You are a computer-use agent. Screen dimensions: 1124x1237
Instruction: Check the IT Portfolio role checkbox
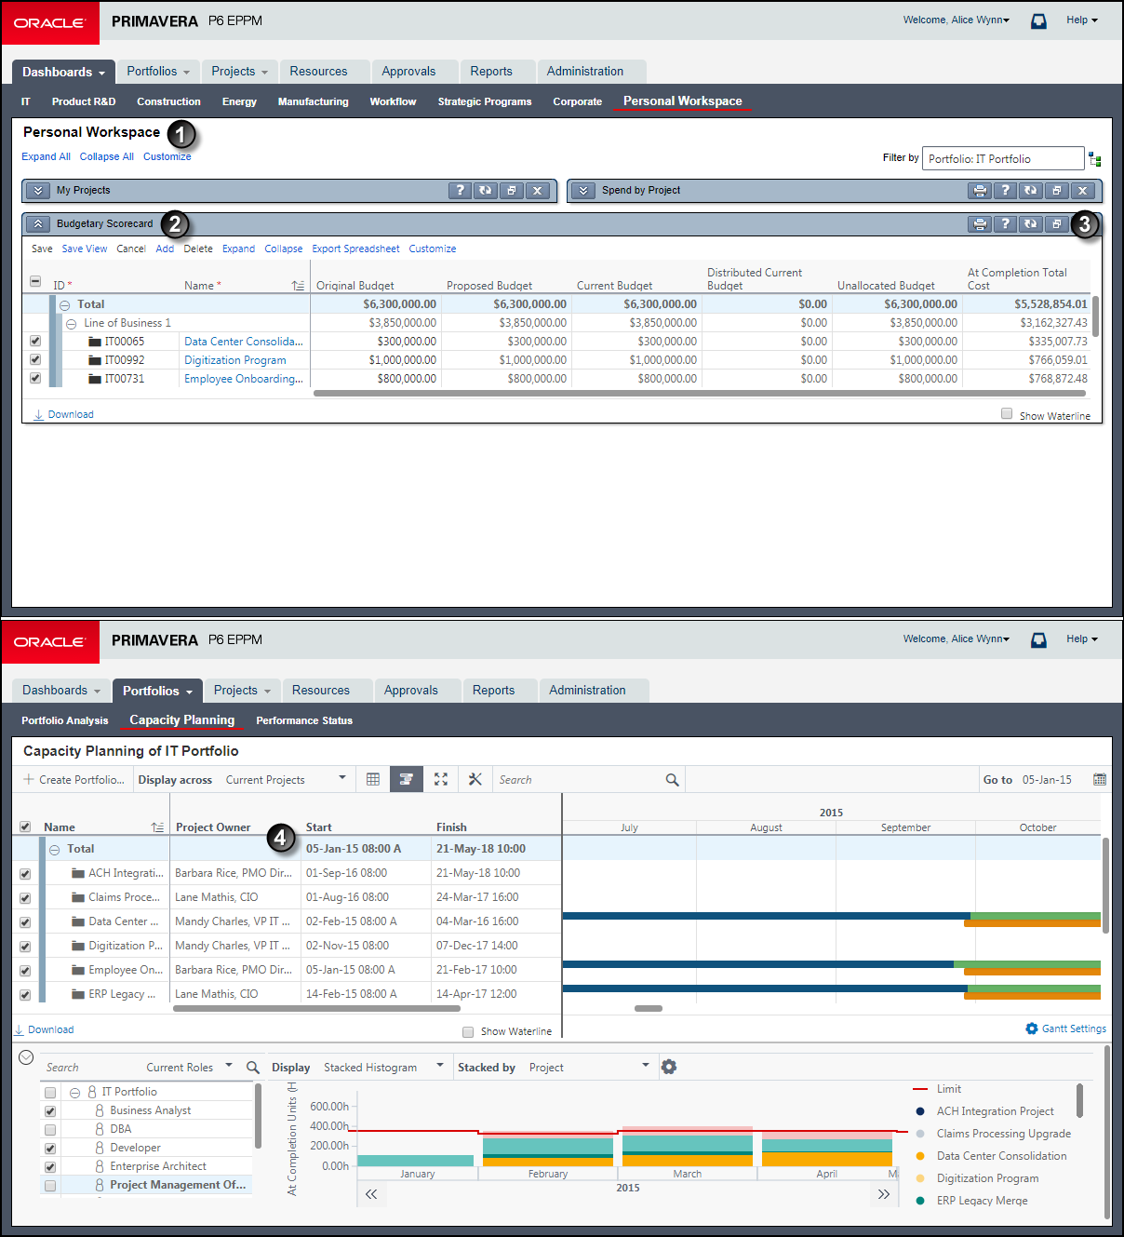click(50, 1093)
